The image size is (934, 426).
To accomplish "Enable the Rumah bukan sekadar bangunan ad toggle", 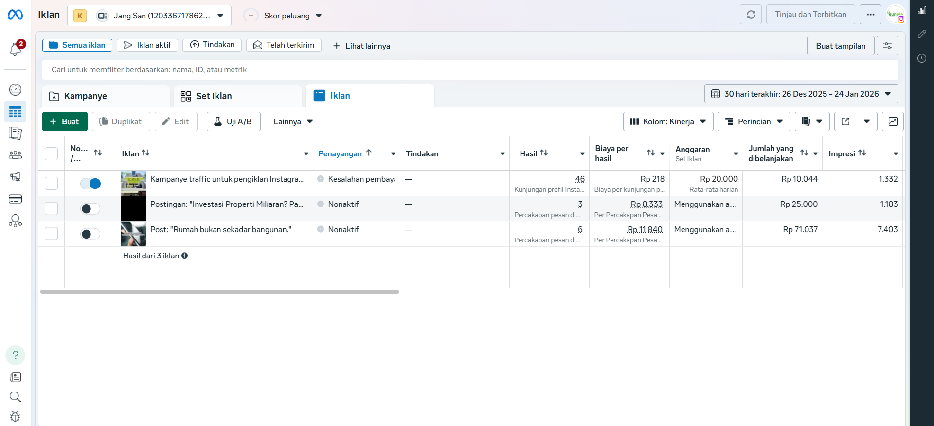I will tap(90, 234).
